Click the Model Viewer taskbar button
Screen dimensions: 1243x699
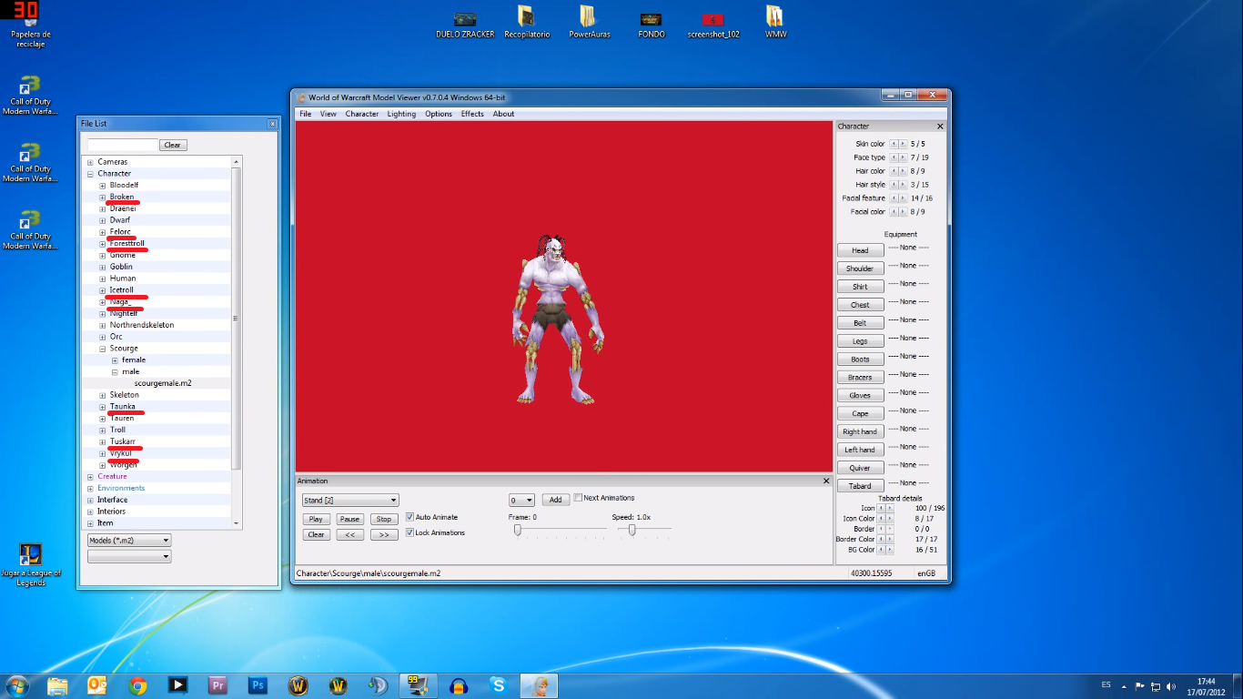pyautogui.click(x=540, y=685)
